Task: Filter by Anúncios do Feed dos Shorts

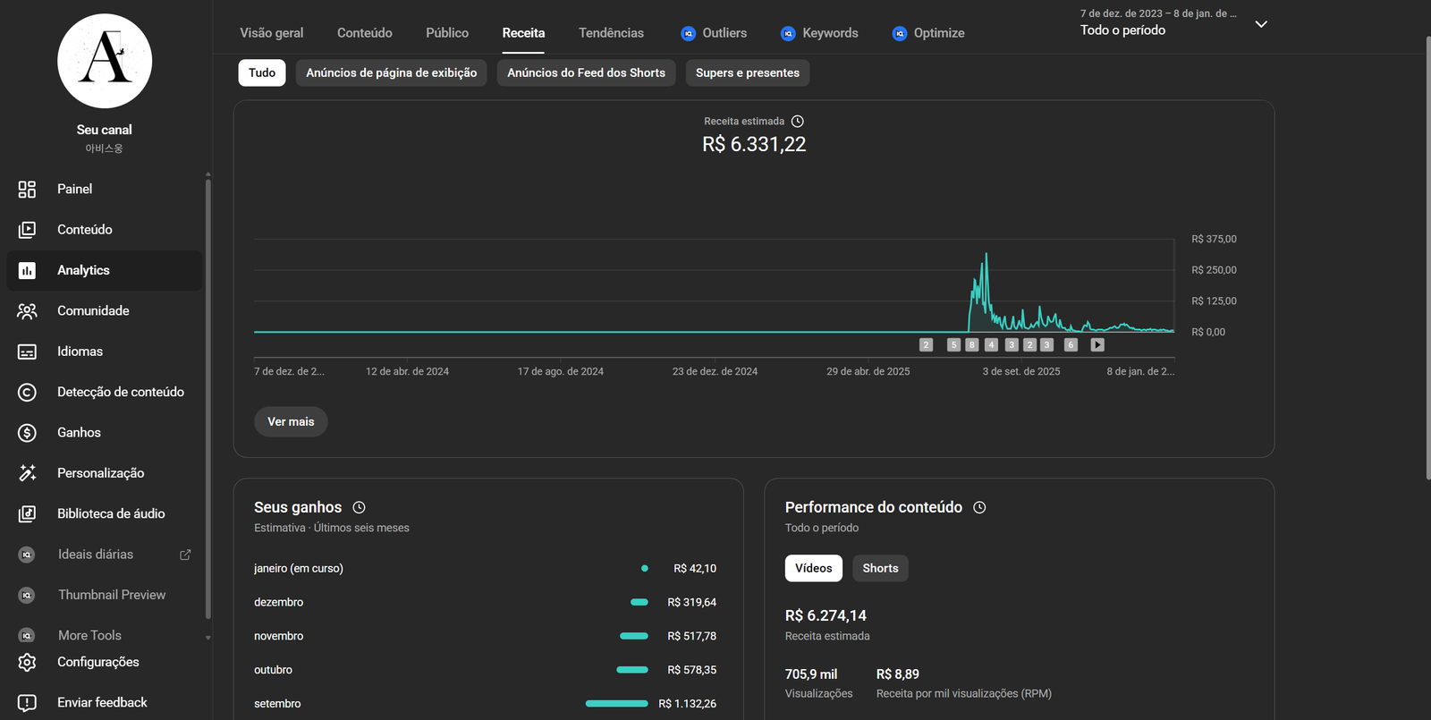Action: coord(586,72)
